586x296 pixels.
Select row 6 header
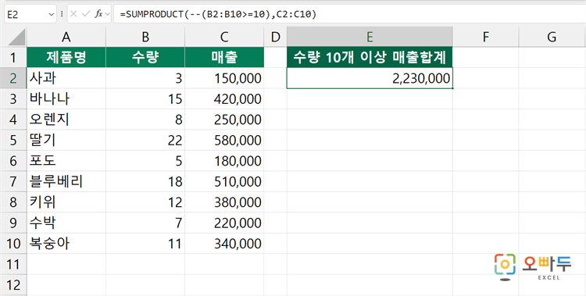(13, 161)
